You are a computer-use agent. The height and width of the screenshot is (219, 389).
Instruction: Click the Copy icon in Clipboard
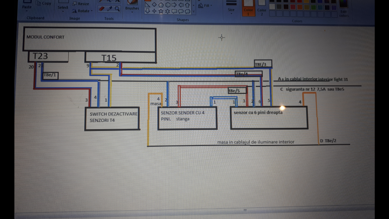43,3
